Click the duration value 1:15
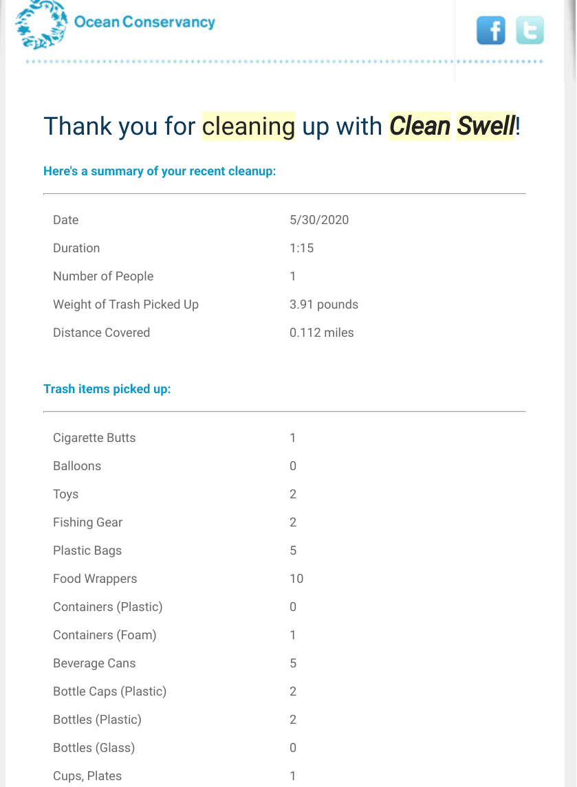This screenshot has height=787, width=577. [301, 248]
